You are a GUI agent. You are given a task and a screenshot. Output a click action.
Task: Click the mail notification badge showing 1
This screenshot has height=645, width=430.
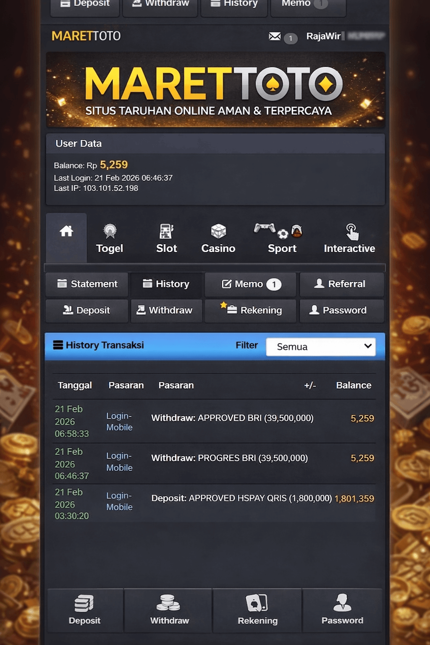click(290, 38)
